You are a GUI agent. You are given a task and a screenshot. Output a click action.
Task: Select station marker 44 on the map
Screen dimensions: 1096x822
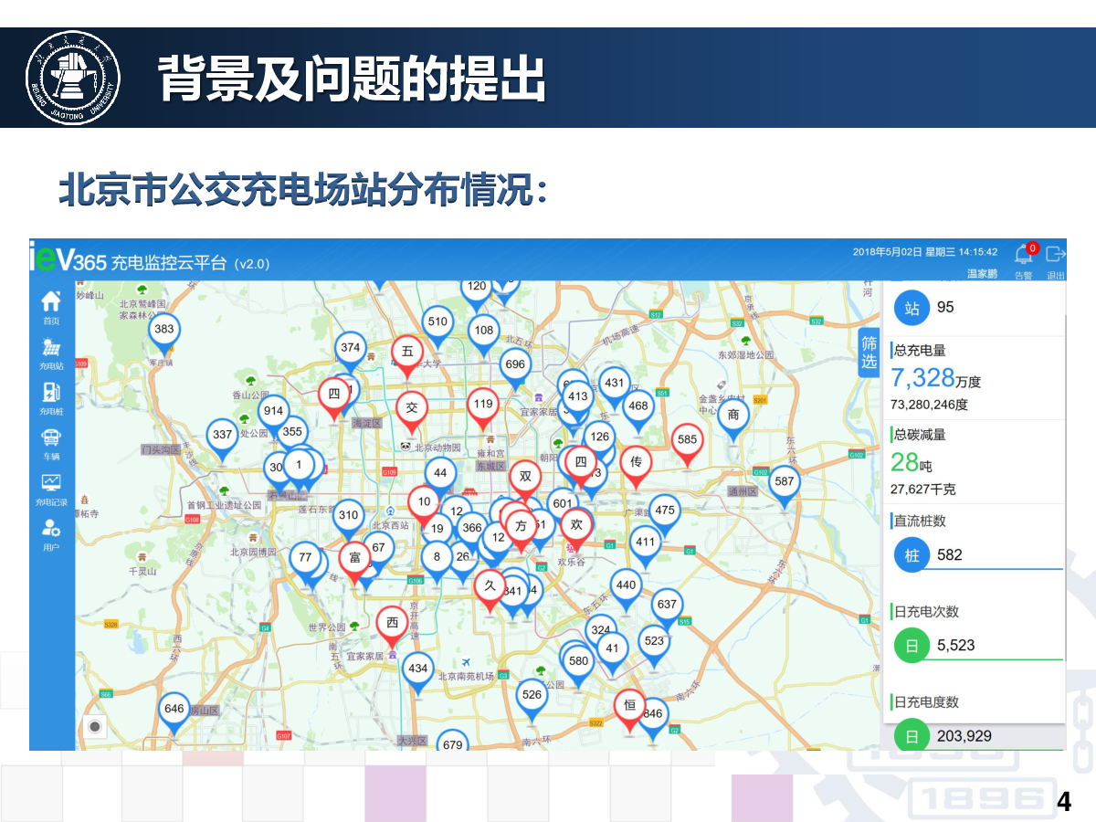[x=441, y=479]
